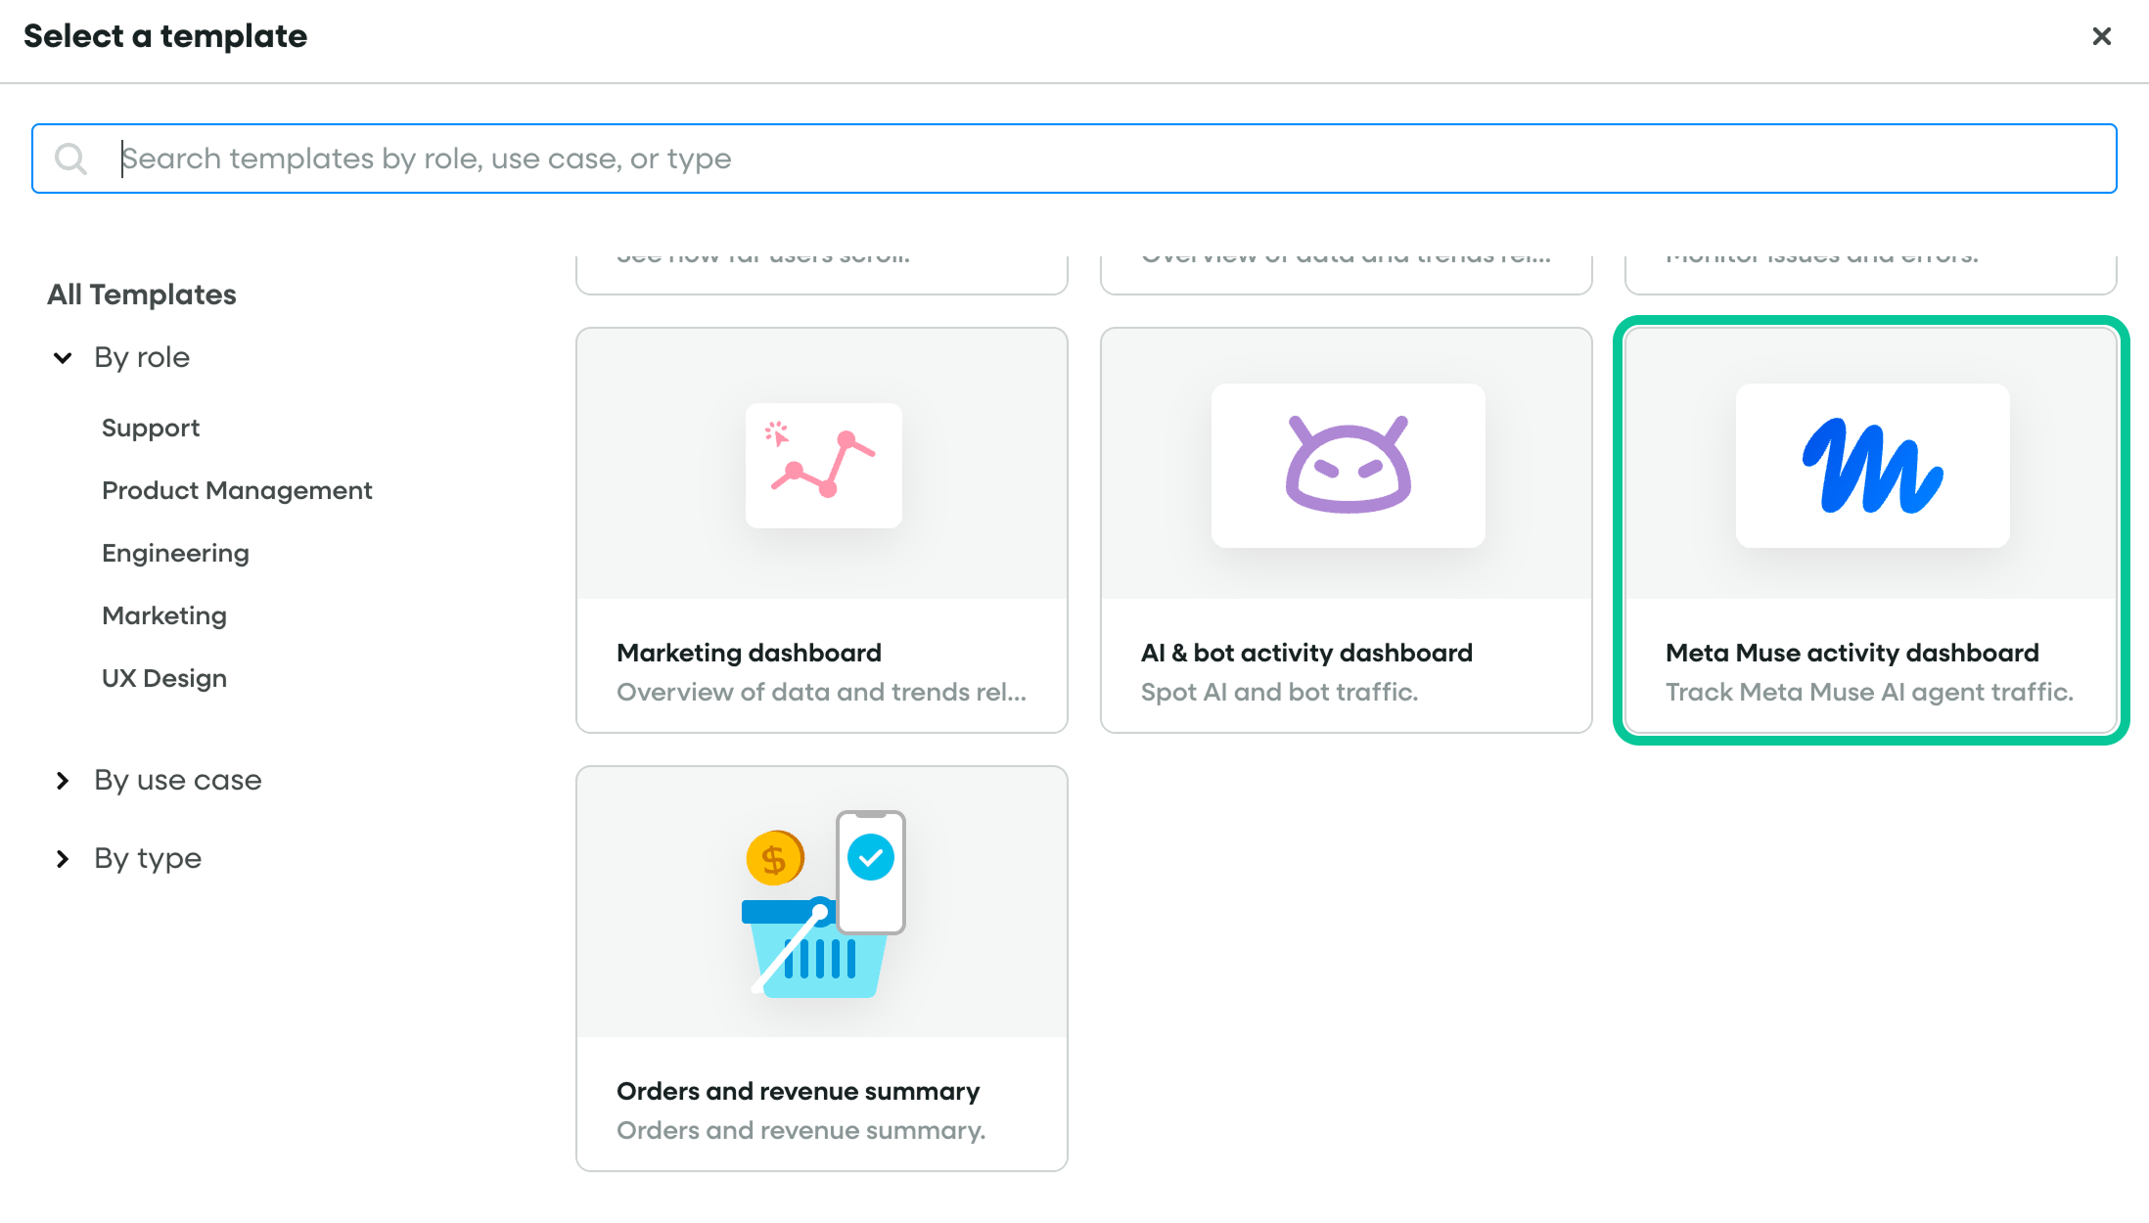Screen dimensions: 2149x1223
Task: Expand the By use case section
Action: 63,781
